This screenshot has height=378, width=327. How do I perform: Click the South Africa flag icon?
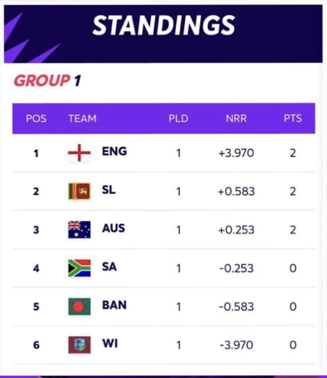79,268
